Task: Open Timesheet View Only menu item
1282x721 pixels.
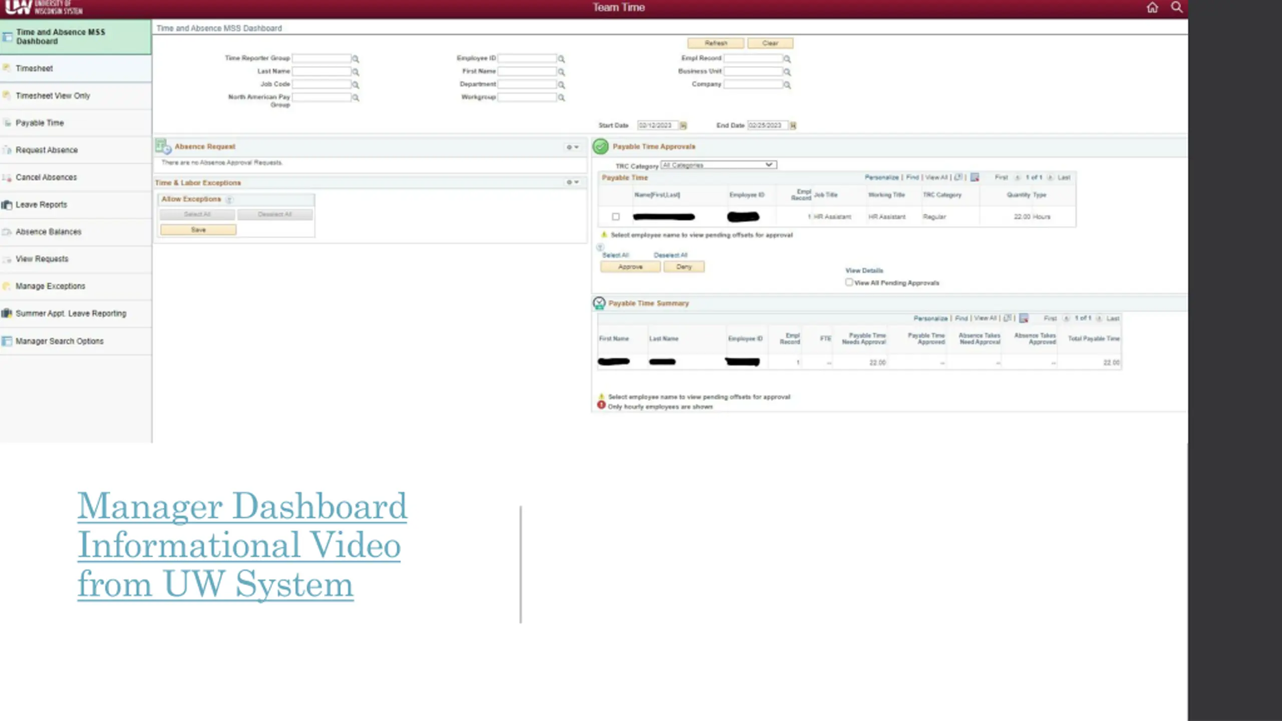Action: [76, 96]
